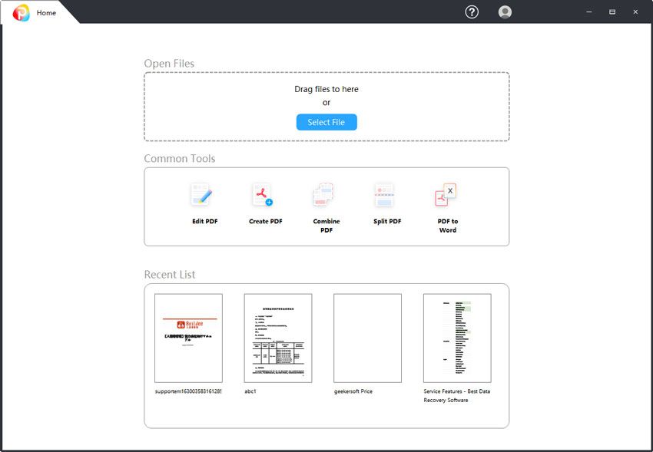
Task: Restore down the application window
Action: click(x=612, y=12)
